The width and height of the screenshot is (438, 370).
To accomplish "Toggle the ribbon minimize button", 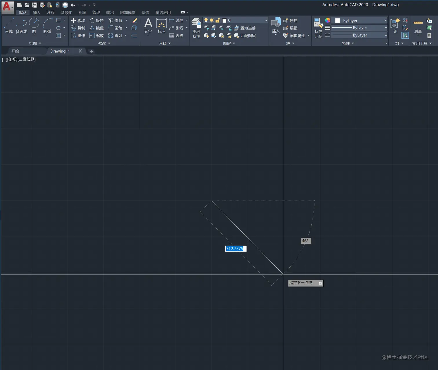I will click(x=183, y=12).
